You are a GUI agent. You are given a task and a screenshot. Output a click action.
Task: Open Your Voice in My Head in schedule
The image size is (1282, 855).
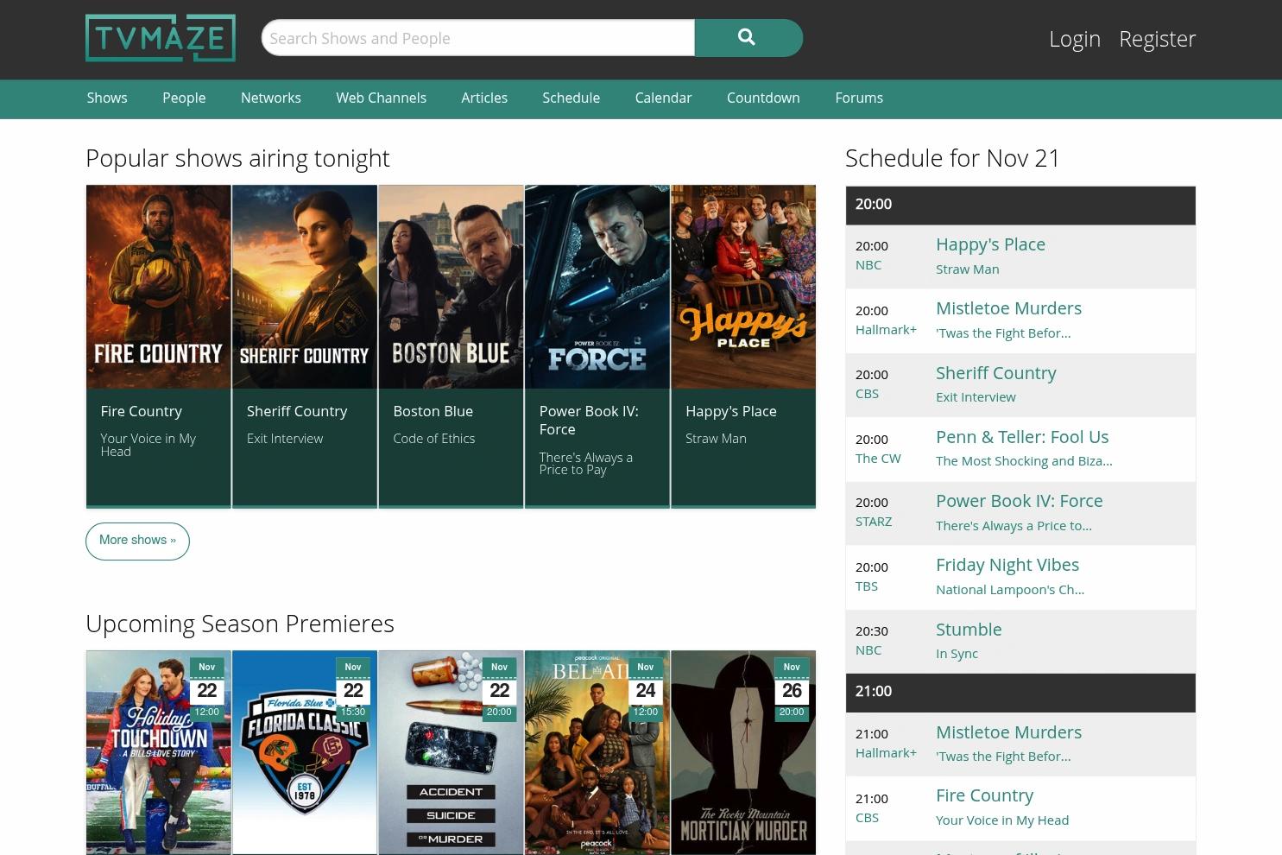point(1002,820)
